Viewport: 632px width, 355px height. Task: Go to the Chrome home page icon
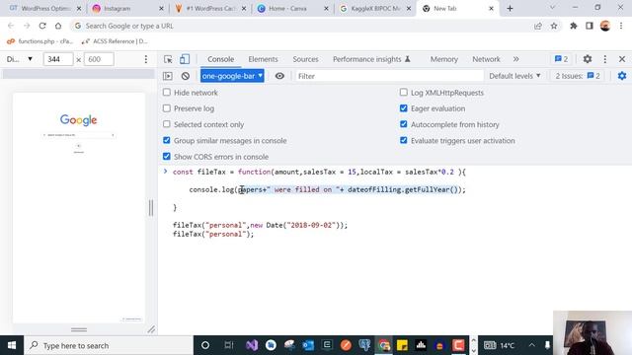pyautogui.click(x=58, y=26)
